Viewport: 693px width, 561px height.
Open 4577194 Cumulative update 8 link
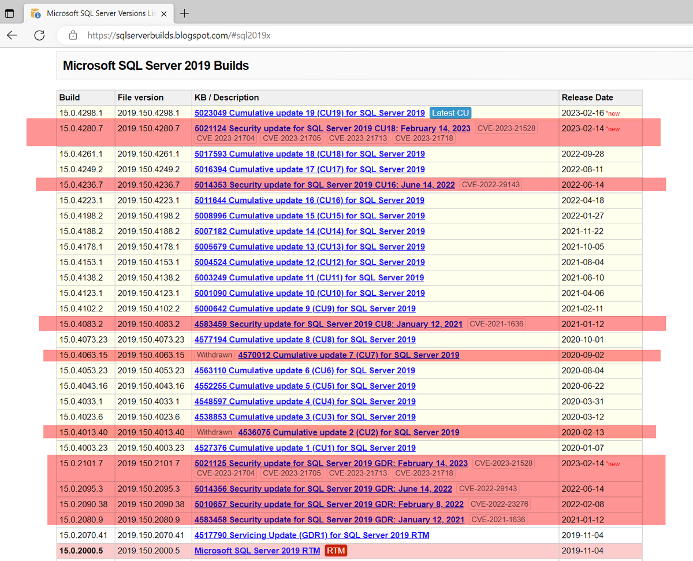[x=305, y=340]
